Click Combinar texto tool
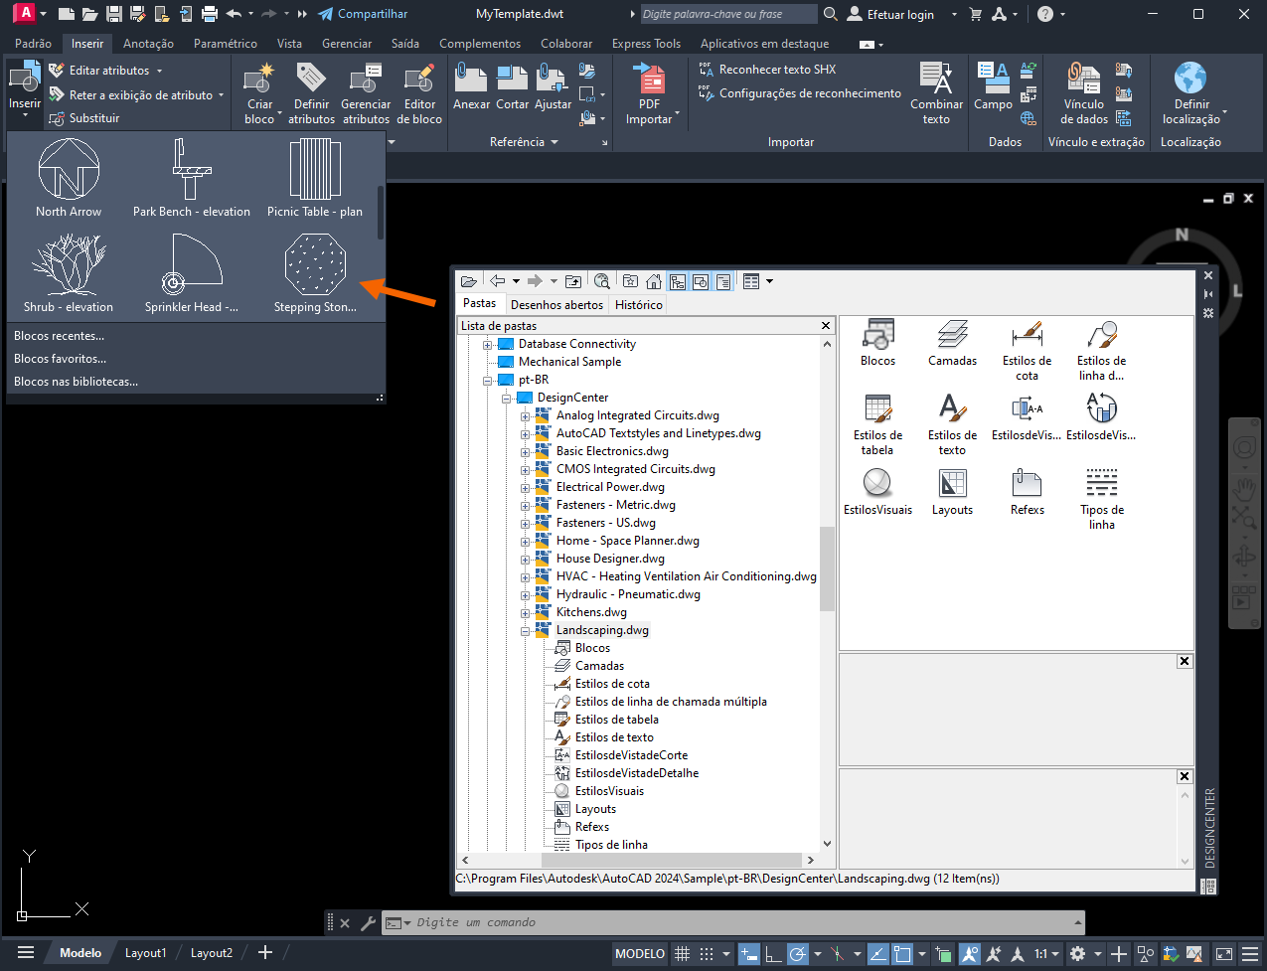1267x971 pixels. click(x=936, y=93)
